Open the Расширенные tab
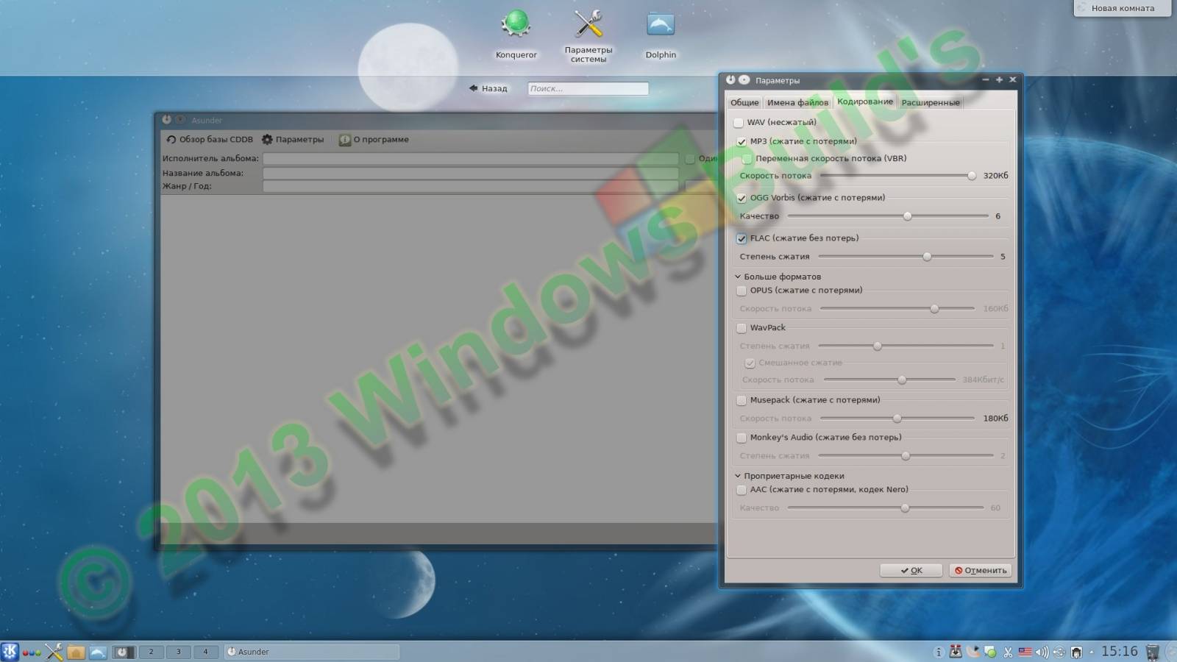The image size is (1177, 662). pos(931,102)
